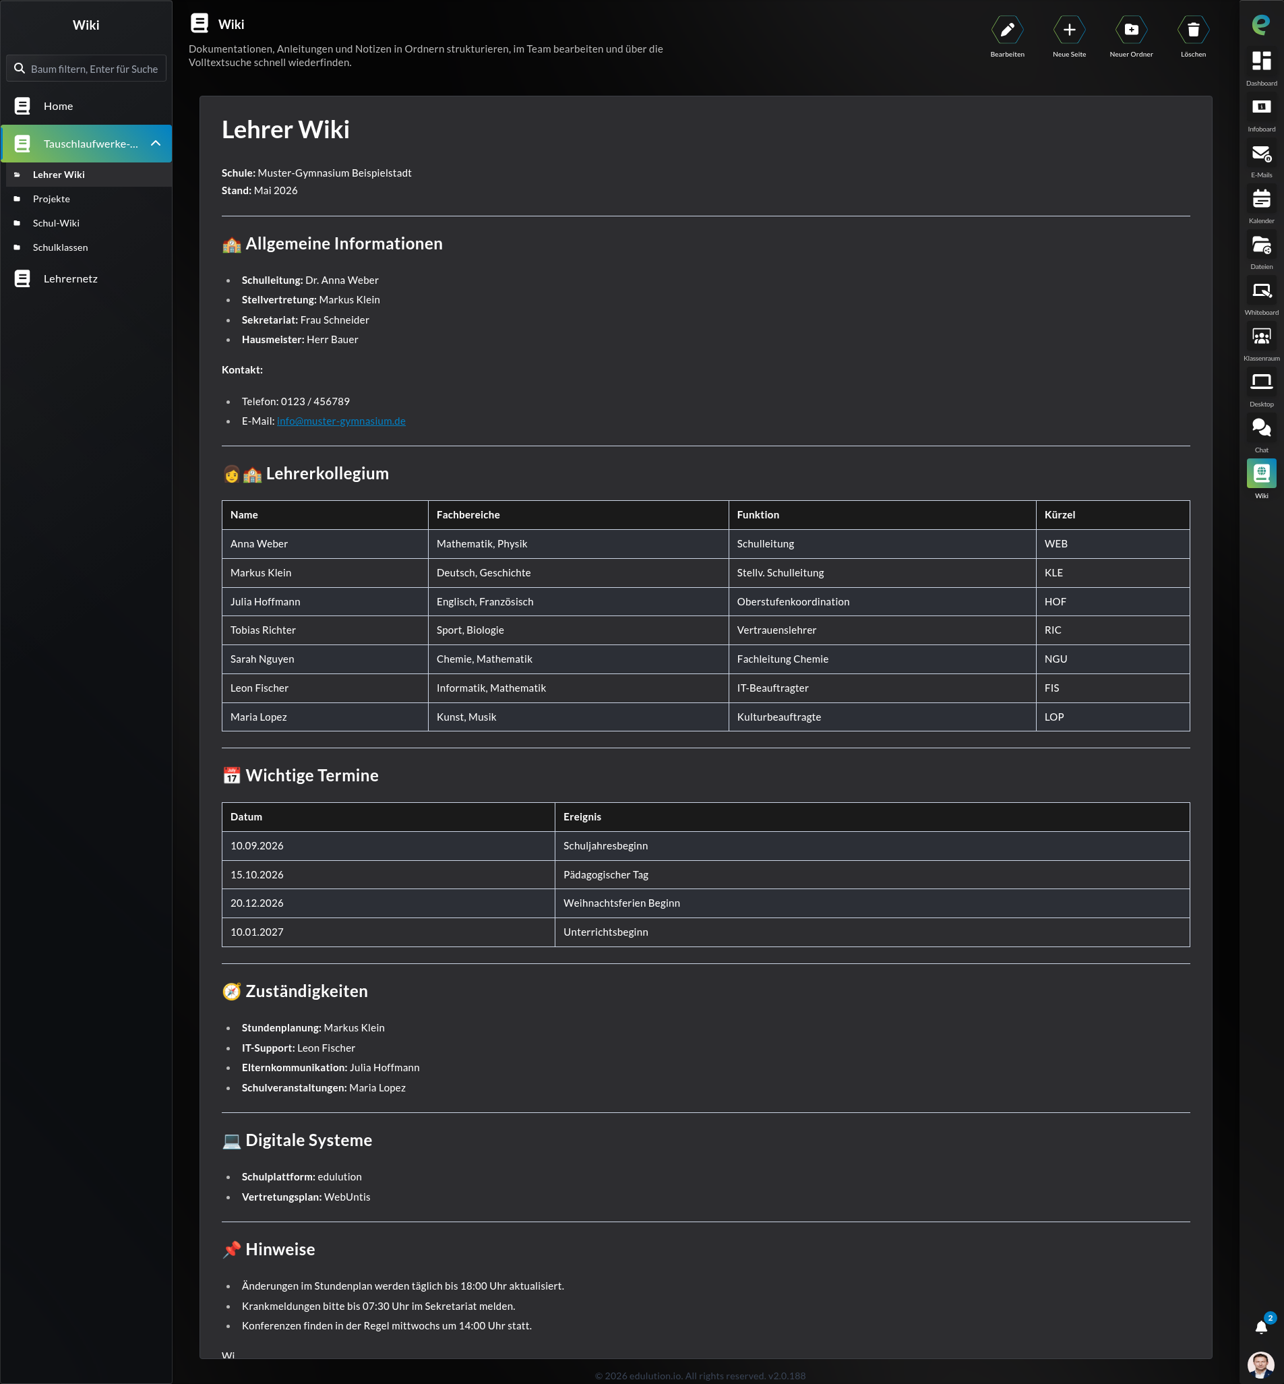
Task: Open the Lehrernetz wiki entry
Action: point(86,278)
